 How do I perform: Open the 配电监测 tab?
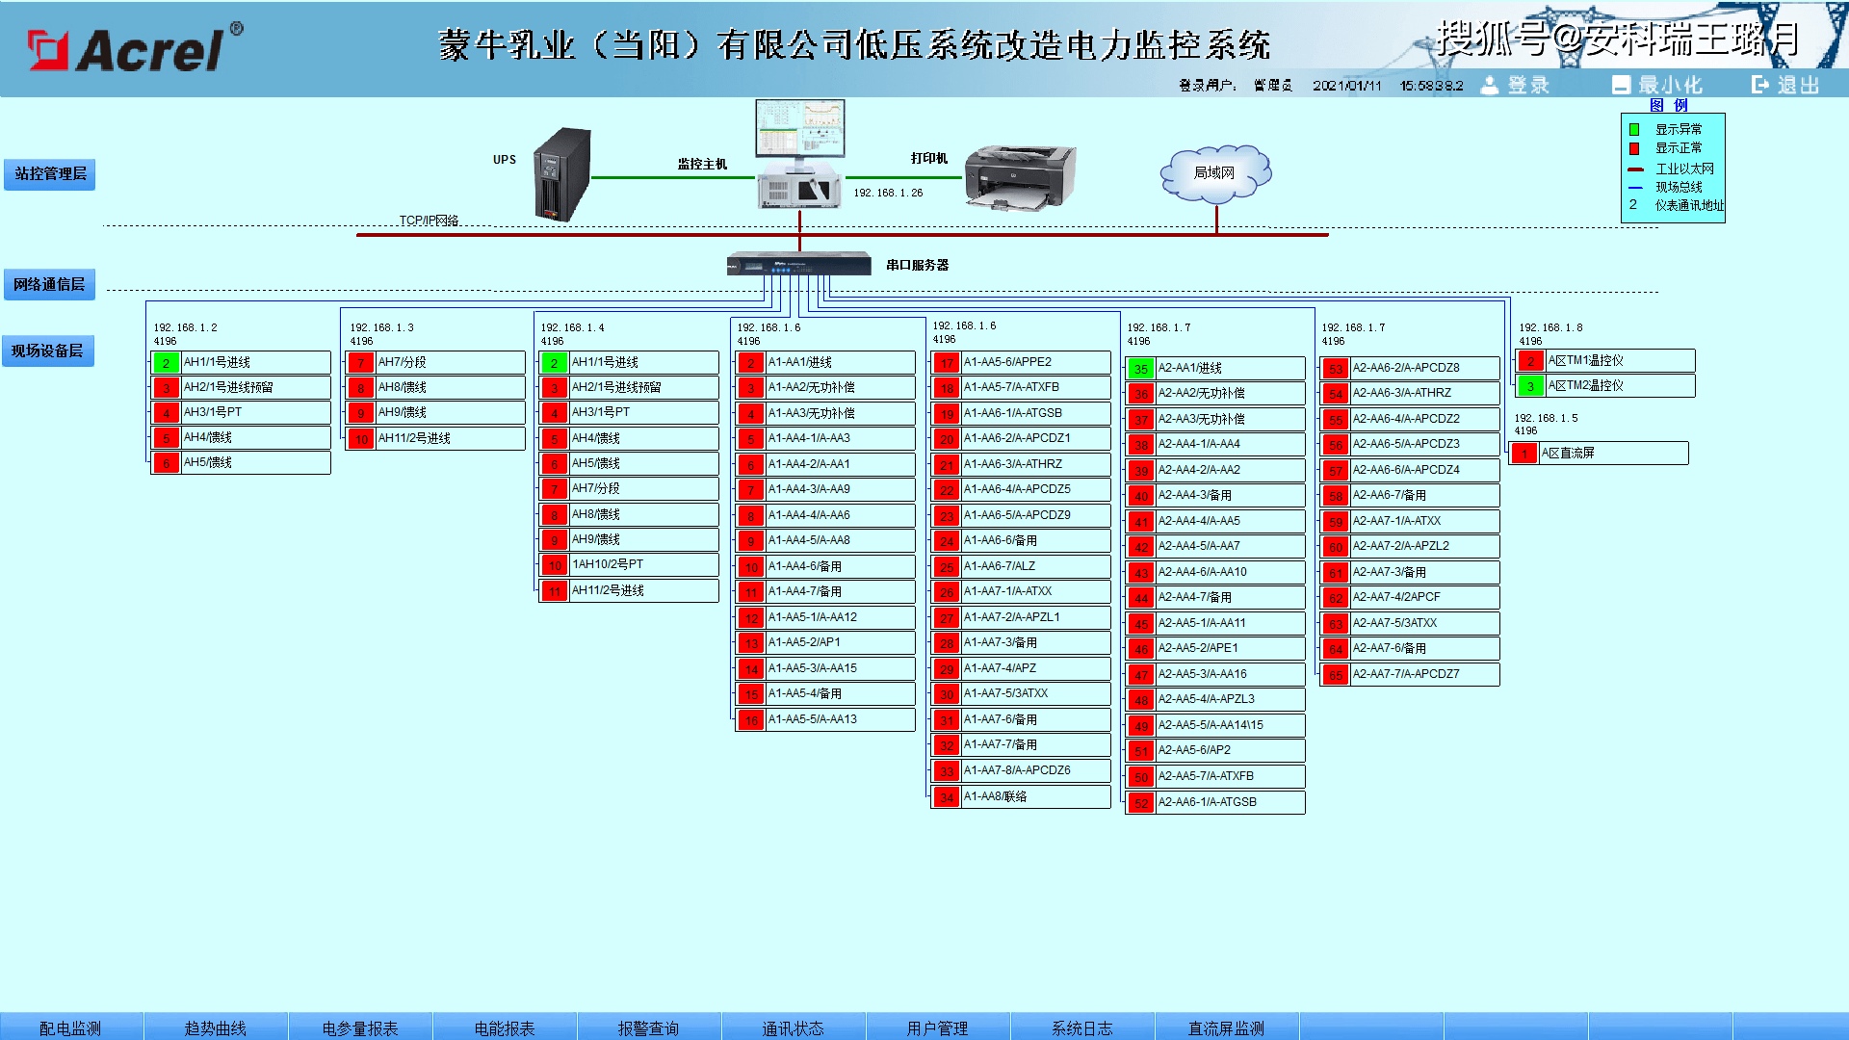(70, 1027)
